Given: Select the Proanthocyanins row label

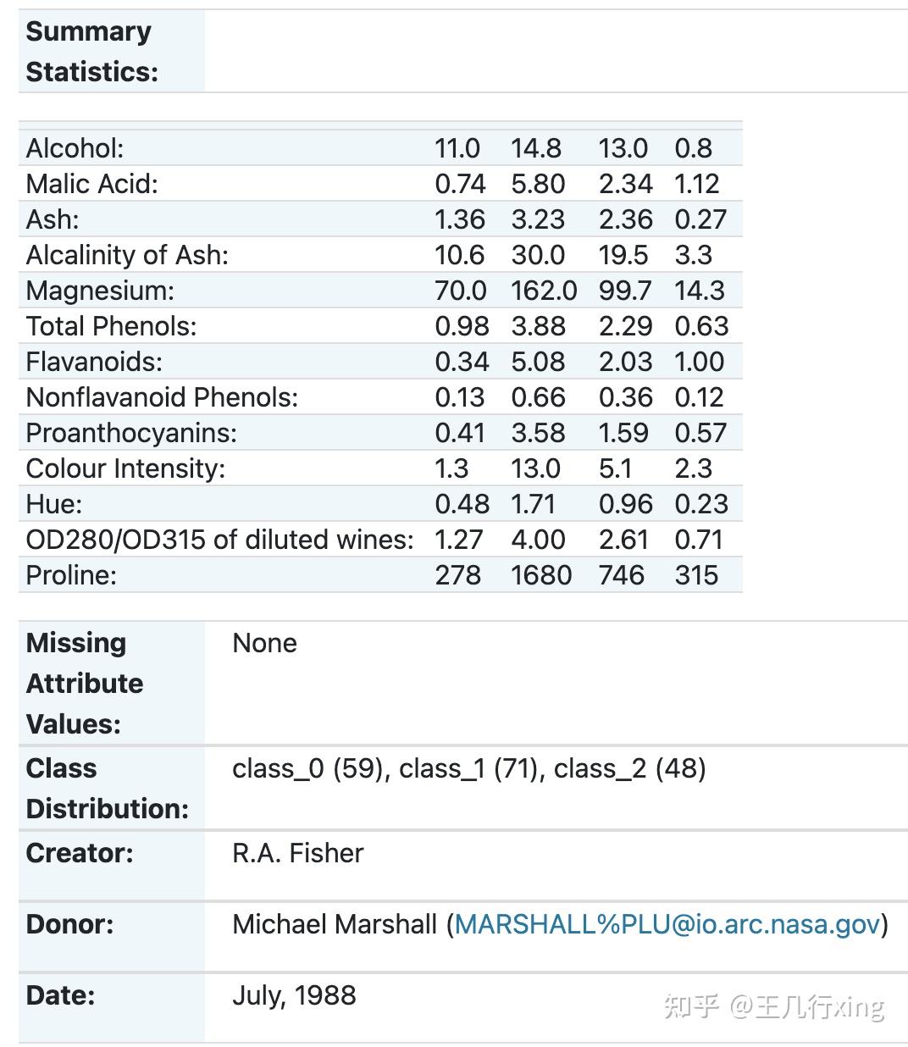Looking at the screenshot, I should 131,433.
